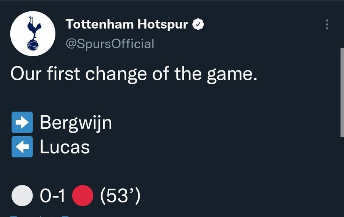This screenshot has height=217, width=344.
Task: Open the three-dot tweet options menu
Action: coord(327,24)
